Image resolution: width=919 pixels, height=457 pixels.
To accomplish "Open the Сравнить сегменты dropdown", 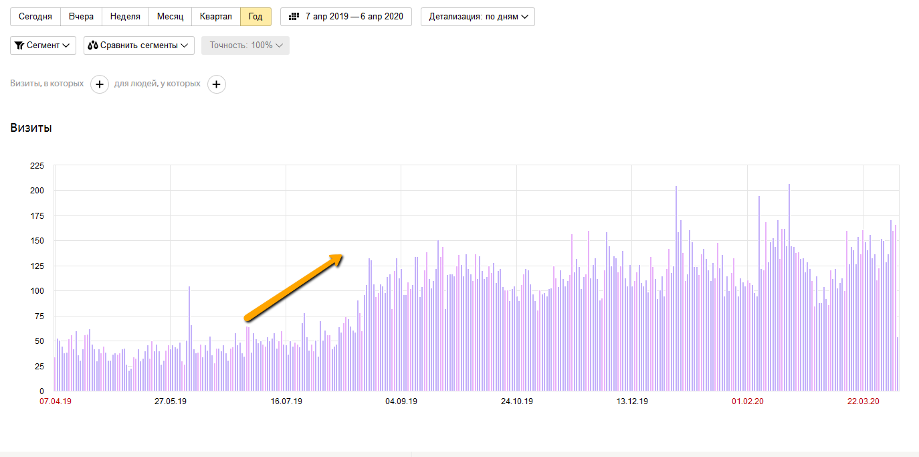I will coord(139,45).
